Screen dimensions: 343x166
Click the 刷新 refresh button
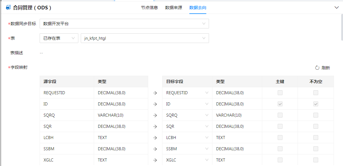(325, 68)
